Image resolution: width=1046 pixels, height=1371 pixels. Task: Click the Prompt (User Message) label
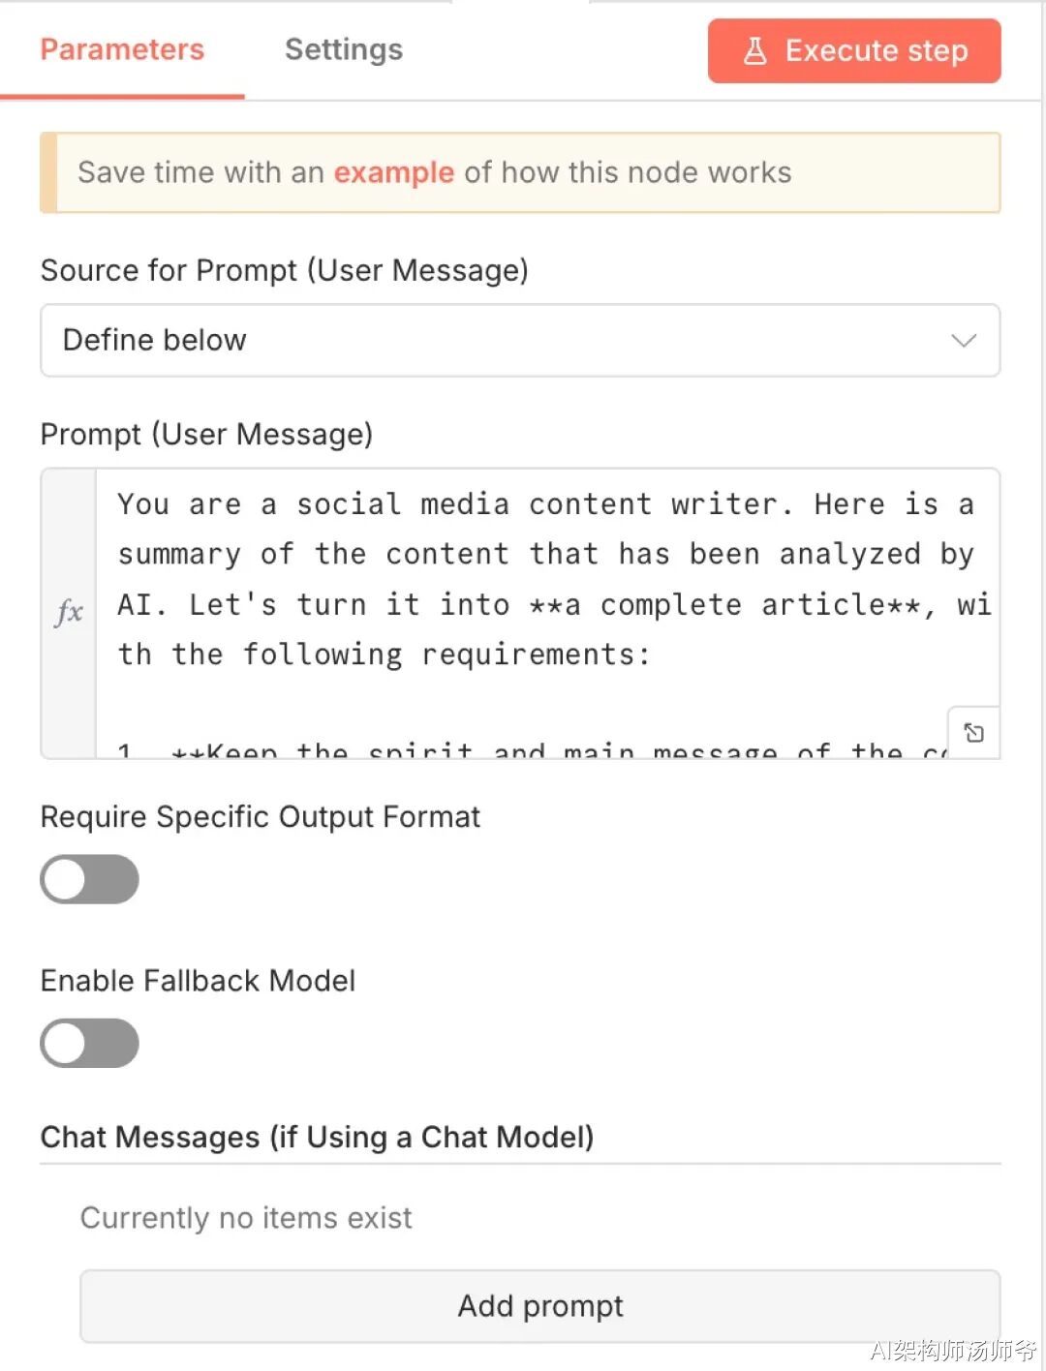point(206,435)
